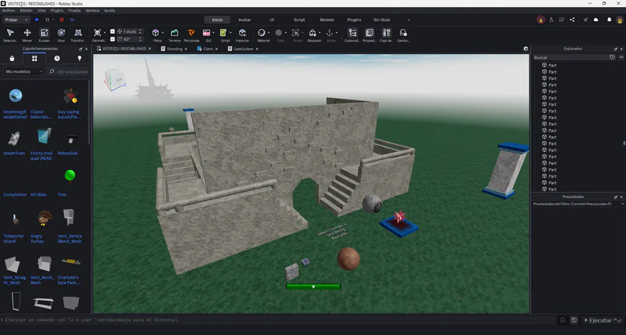The height and width of the screenshot is (335, 626).
Task: Click the Explorer search history icon
Action: (612, 58)
